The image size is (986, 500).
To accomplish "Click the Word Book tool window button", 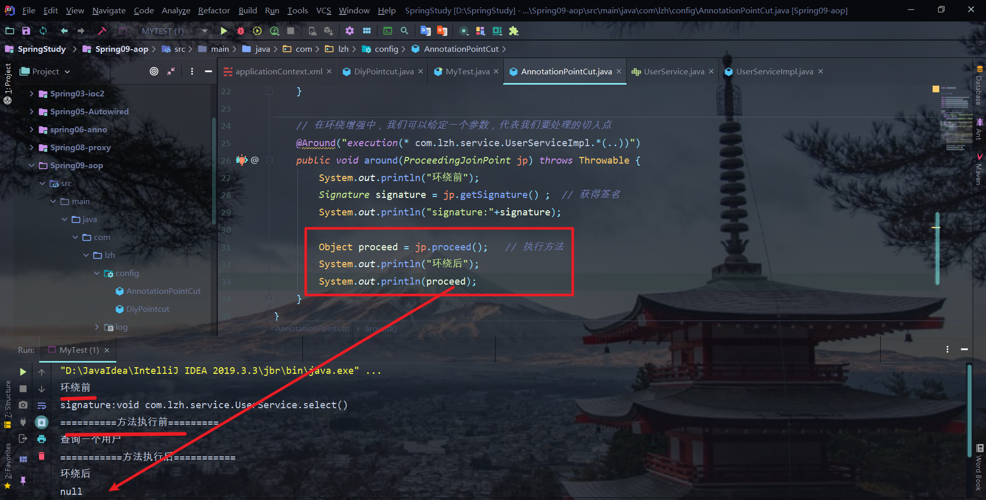I will click(979, 468).
